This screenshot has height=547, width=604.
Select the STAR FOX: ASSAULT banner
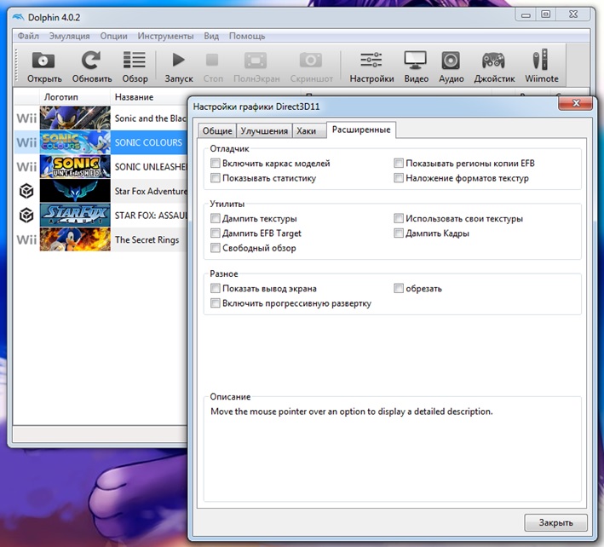coord(75,215)
